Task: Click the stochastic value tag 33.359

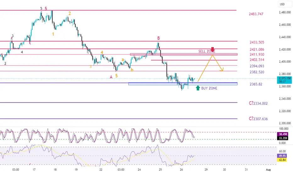Action: pyautogui.click(x=283, y=138)
